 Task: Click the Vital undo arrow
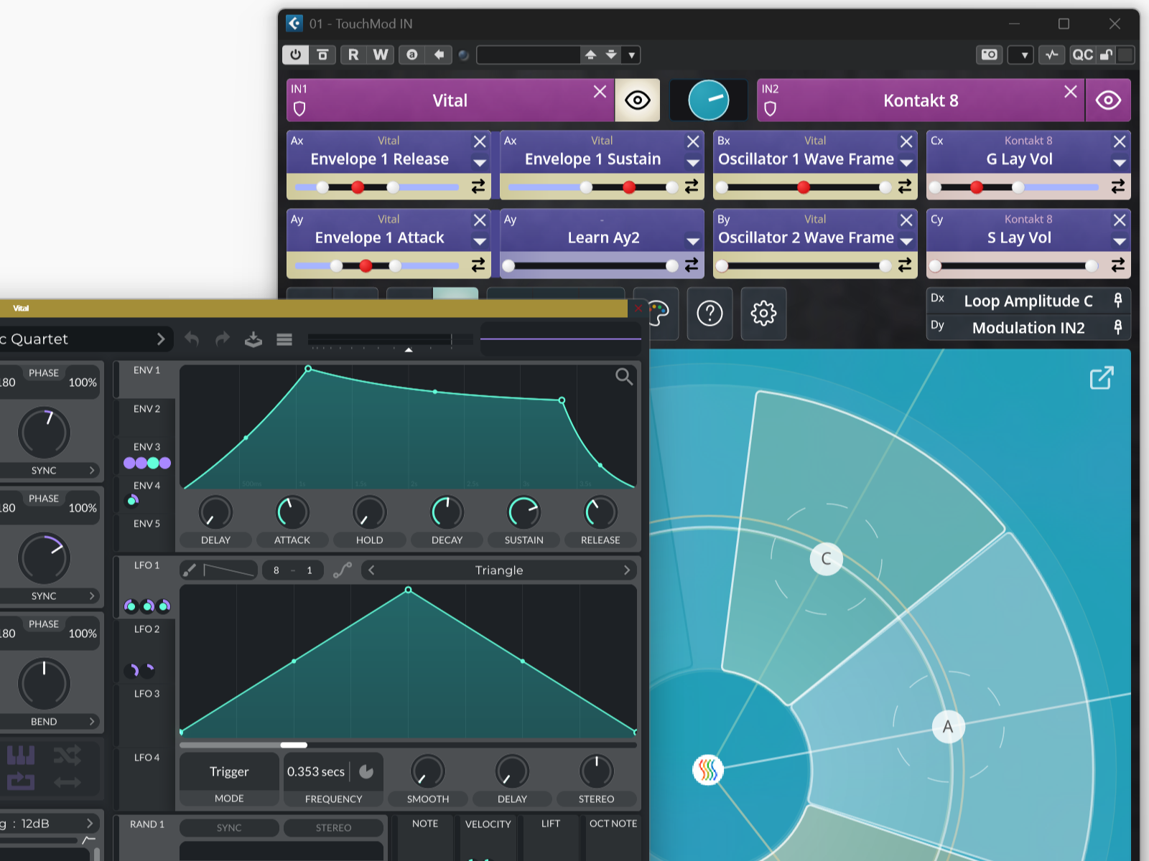point(192,339)
